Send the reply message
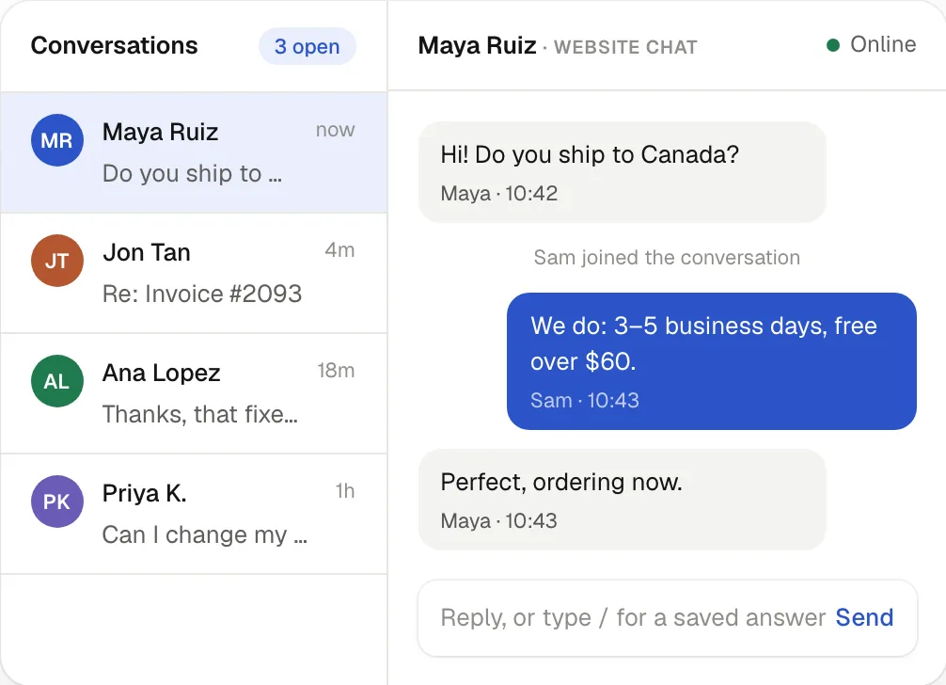The height and width of the screenshot is (685, 946). click(864, 617)
